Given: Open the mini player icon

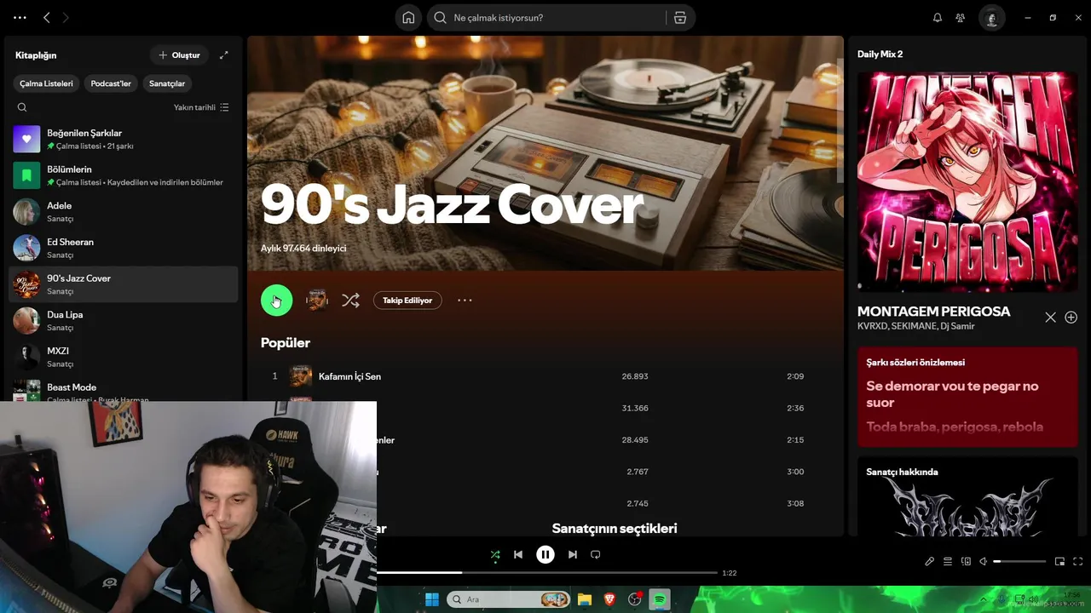Looking at the screenshot, I should click(x=1059, y=562).
